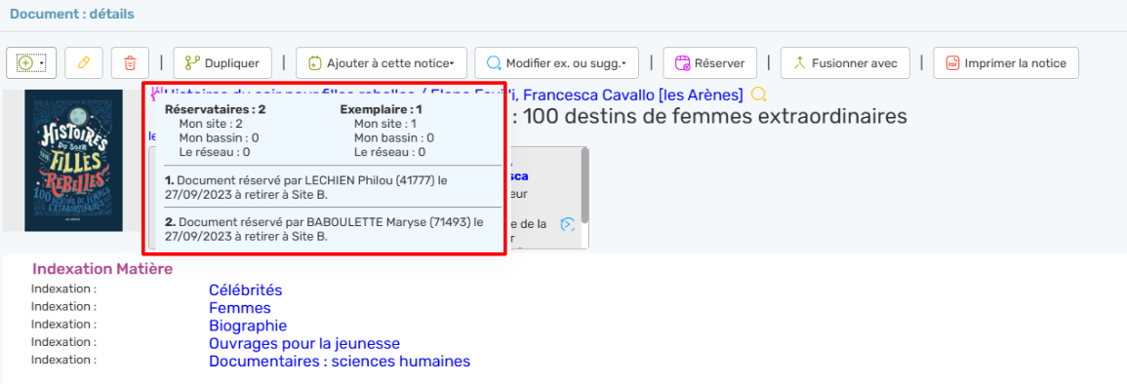This screenshot has height=384, width=1127.
Task: Click the Réservataires : 2 heading in popup
Action: pos(216,110)
